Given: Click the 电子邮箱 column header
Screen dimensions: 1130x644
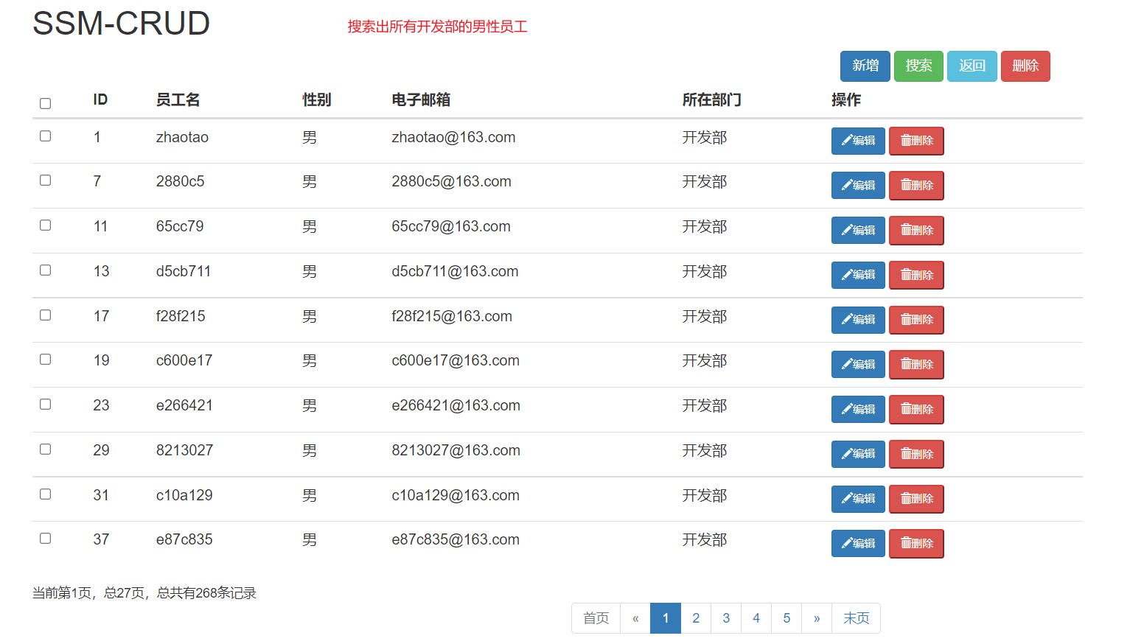Looking at the screenshot, I should pos(421,99).
